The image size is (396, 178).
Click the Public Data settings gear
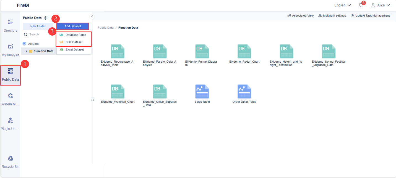point(46,18)
